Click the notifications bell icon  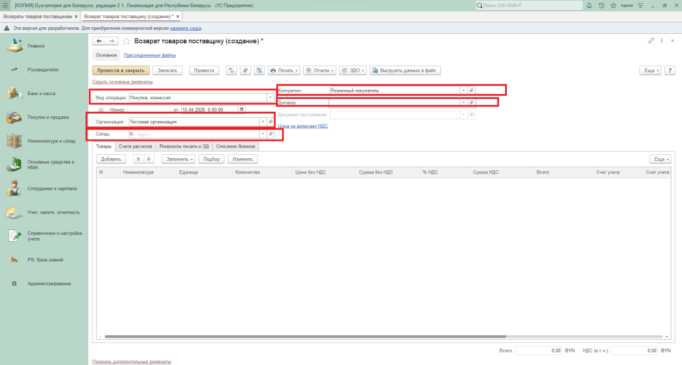pos(590,5)
